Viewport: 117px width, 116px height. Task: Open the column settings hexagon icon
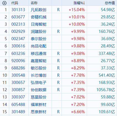click(x=4, y=3)
